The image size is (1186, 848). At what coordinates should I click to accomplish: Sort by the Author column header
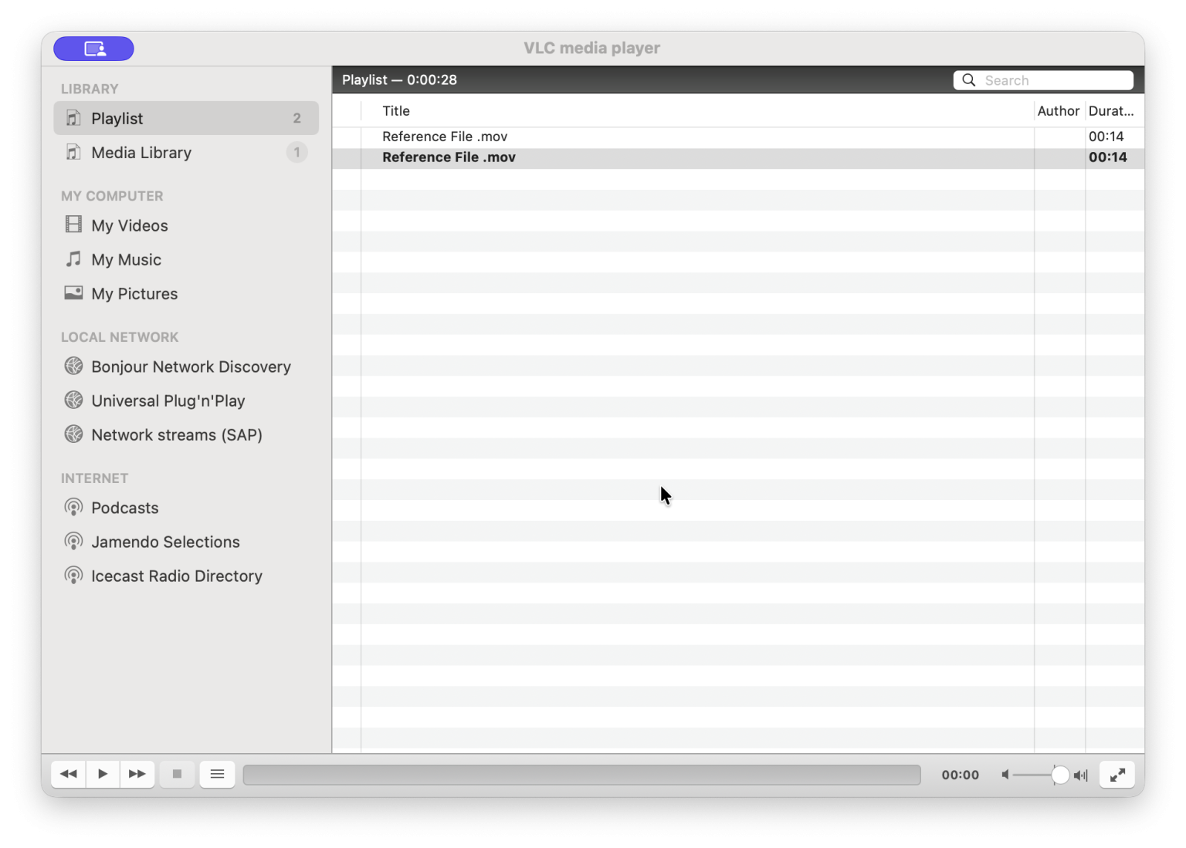pyautogui.click(x=1059, y=111)
